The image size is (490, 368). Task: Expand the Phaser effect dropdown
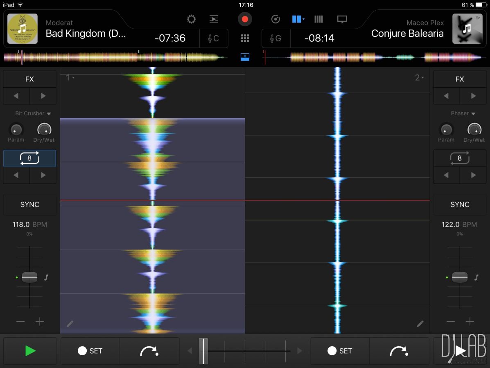[463, 114]
